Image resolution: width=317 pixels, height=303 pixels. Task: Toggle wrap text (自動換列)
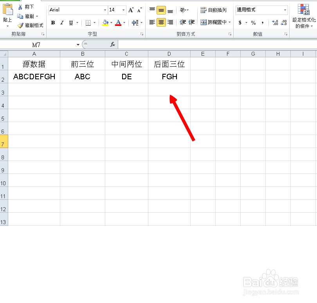point(213,10)
